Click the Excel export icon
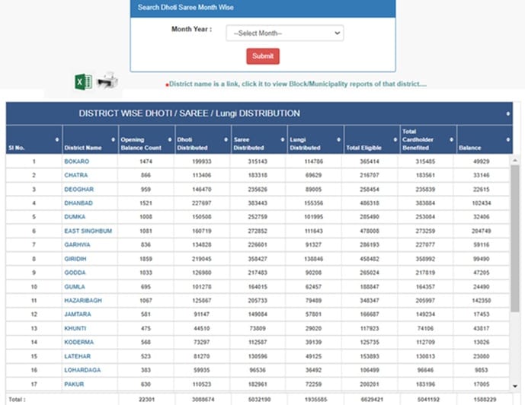 (83, 81)
